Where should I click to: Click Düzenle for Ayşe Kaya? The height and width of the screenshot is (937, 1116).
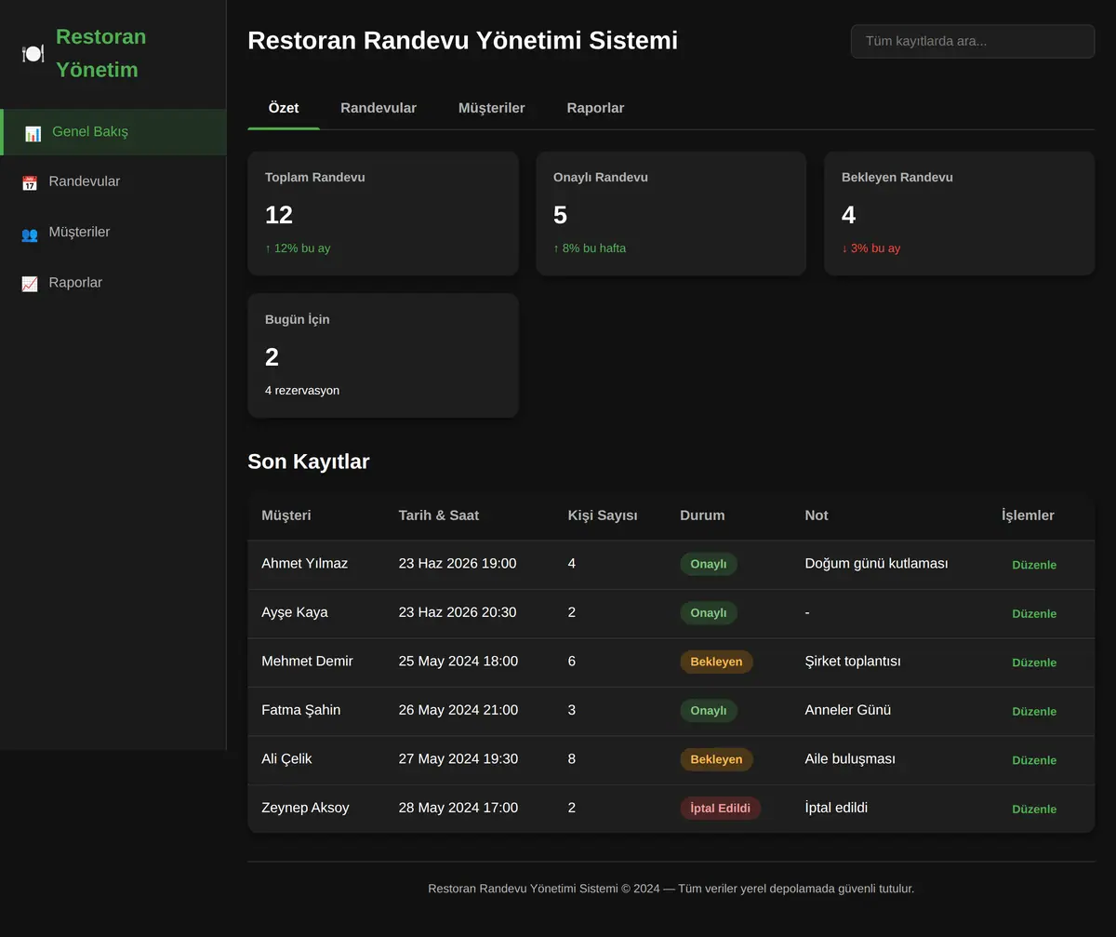(1034, 613)
